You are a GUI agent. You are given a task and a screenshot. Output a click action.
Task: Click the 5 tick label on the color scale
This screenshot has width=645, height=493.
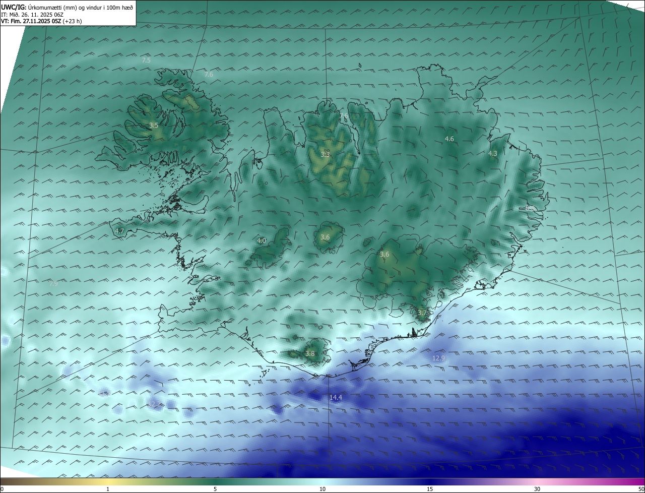[215, 489]
